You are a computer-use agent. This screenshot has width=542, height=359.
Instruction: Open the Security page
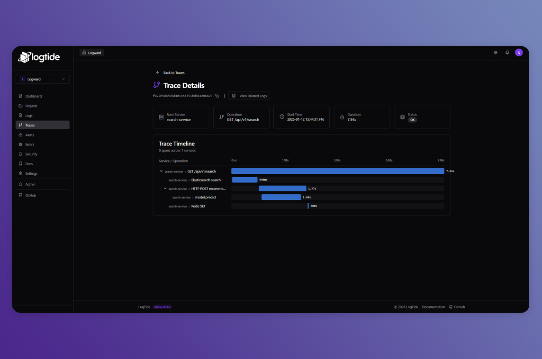tap(31, 154)
